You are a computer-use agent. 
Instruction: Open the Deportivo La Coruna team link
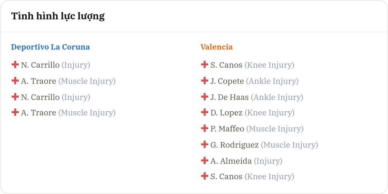point(50,47)
